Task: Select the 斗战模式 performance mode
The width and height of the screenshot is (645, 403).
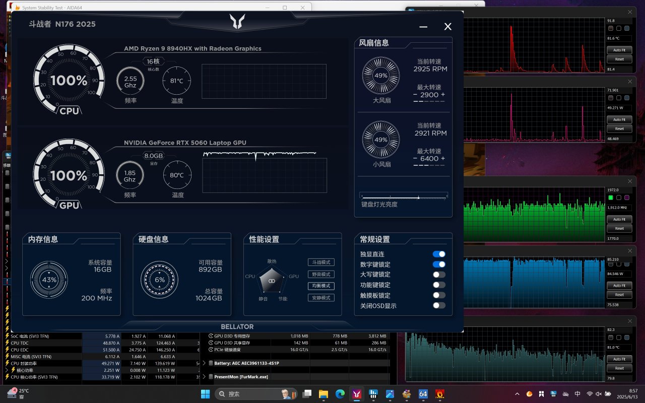Action: [x=321, y=262]
